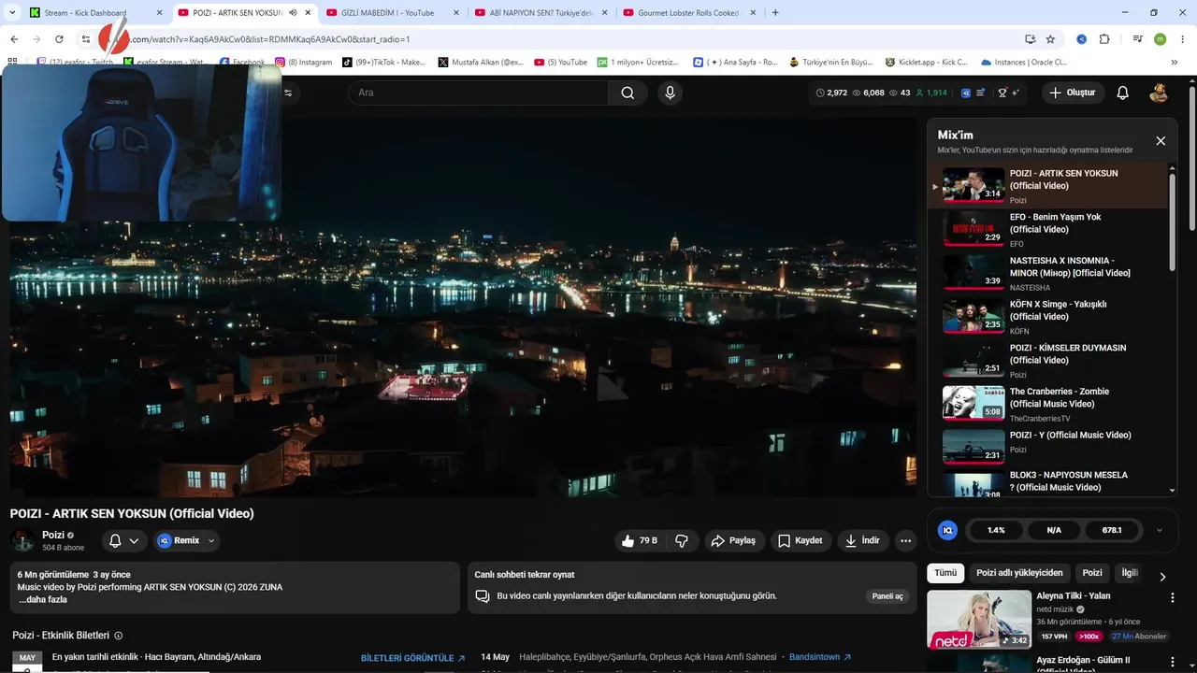Open the Instagram bookmark

coord(304,63)
